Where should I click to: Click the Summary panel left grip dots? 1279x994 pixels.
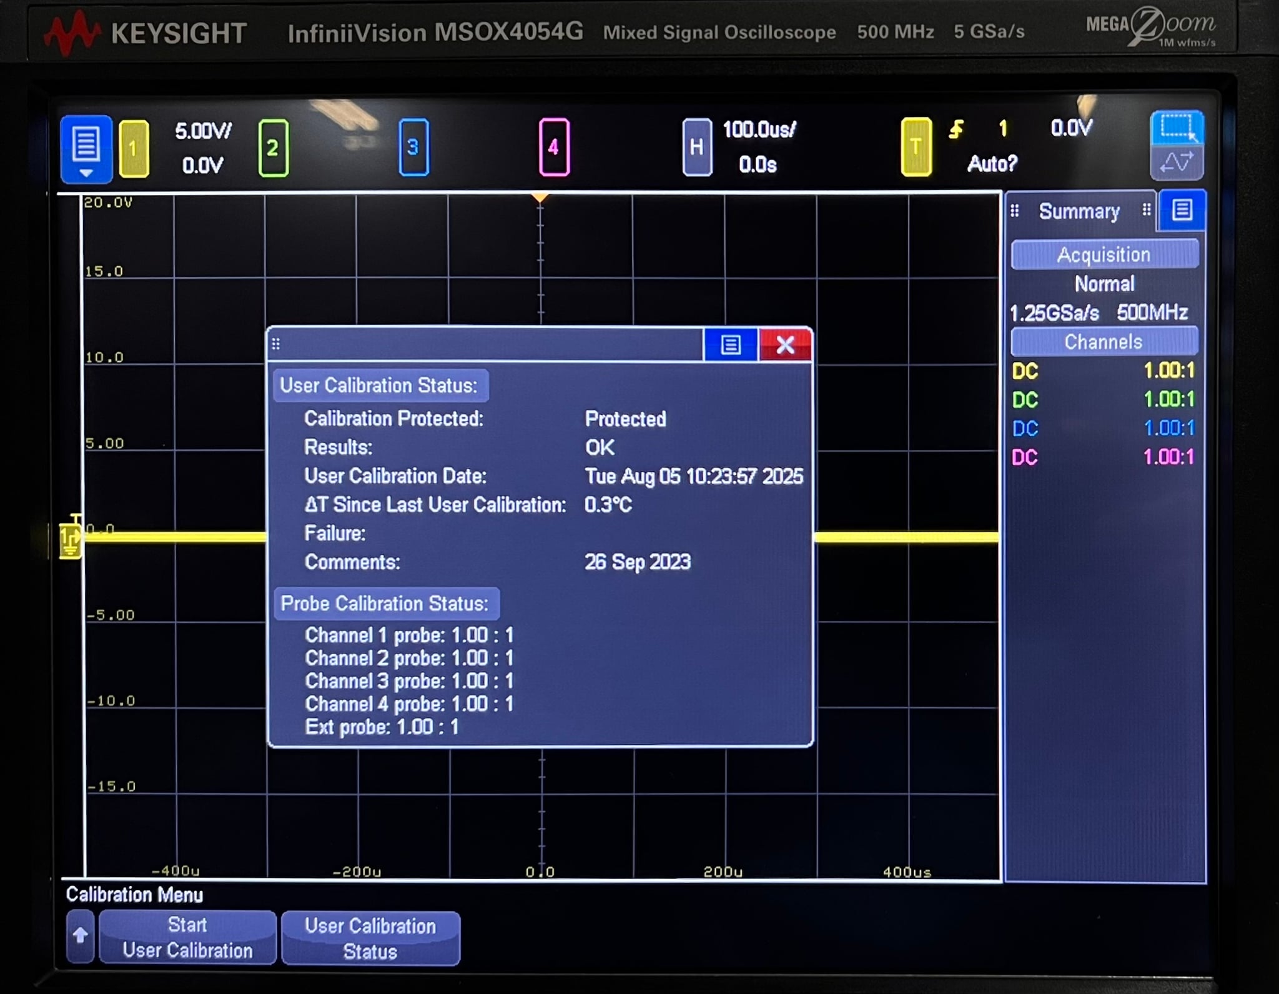click(1015, 211)
